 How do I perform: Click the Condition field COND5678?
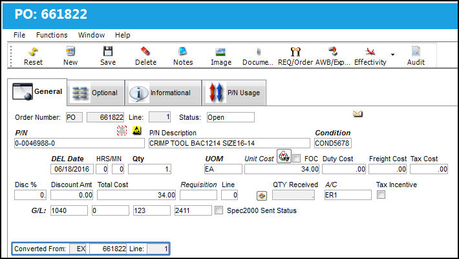(333, 143)
